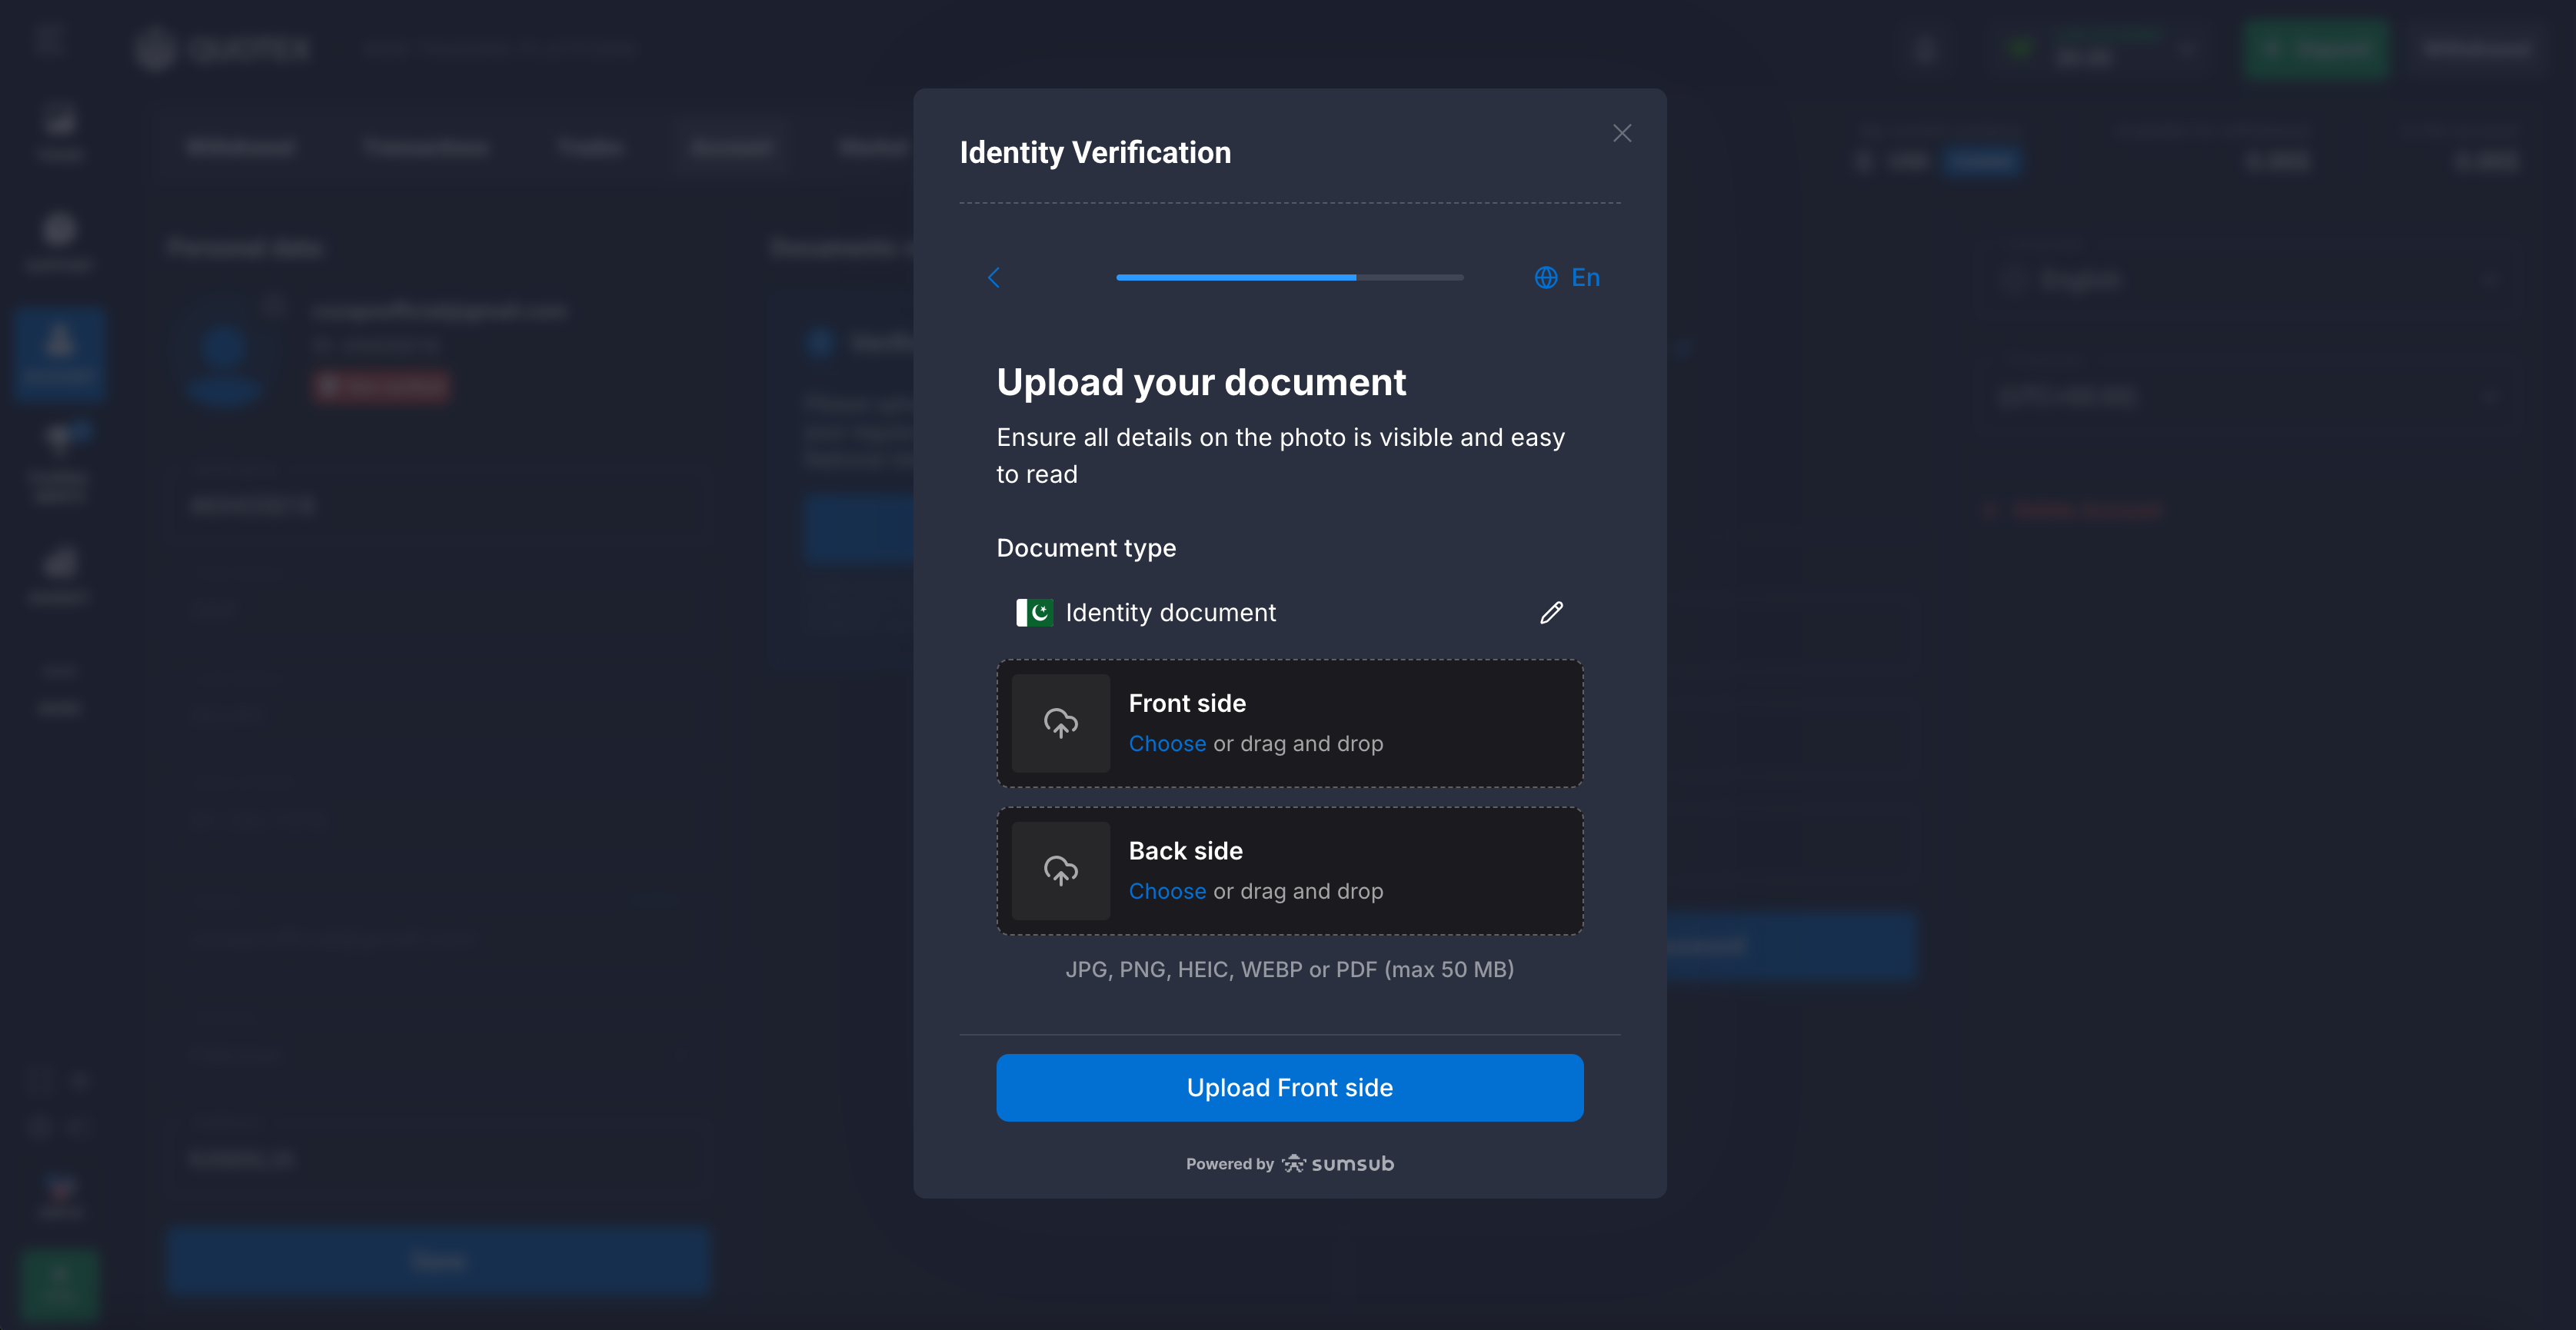2576x1330 pixels.
Task: Click the 'Powered by' footer text
Action: tap(1229, 1163)
